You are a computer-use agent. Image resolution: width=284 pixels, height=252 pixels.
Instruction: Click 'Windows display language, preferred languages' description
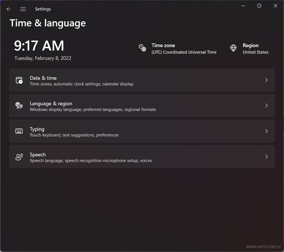click(x=93, y=110)
